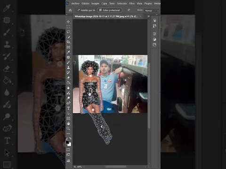Collapse the right panel dock arrows

[156, 15]
